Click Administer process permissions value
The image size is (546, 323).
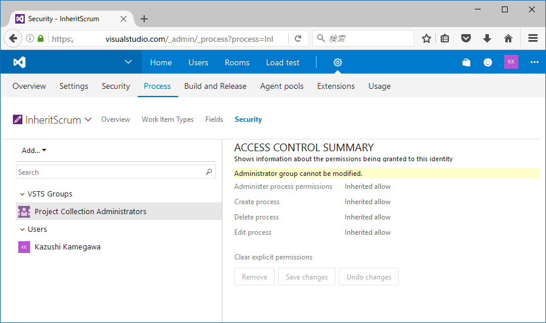coord(368,187)
